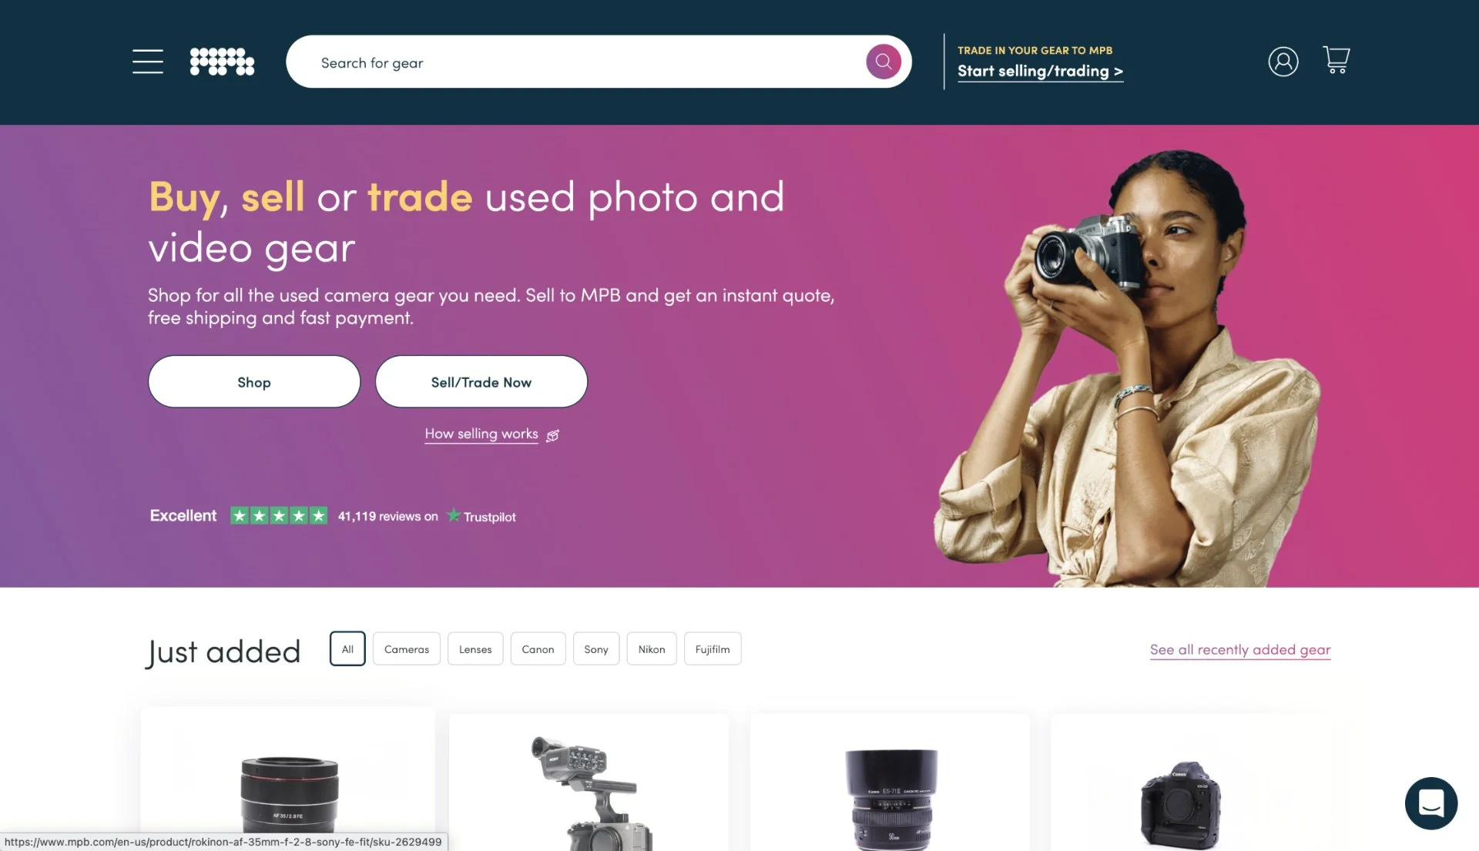The height and width of the screenshot is (851, 1479).
Task: Click the Trustpilot five-star rating
Action: pos(279,516)
